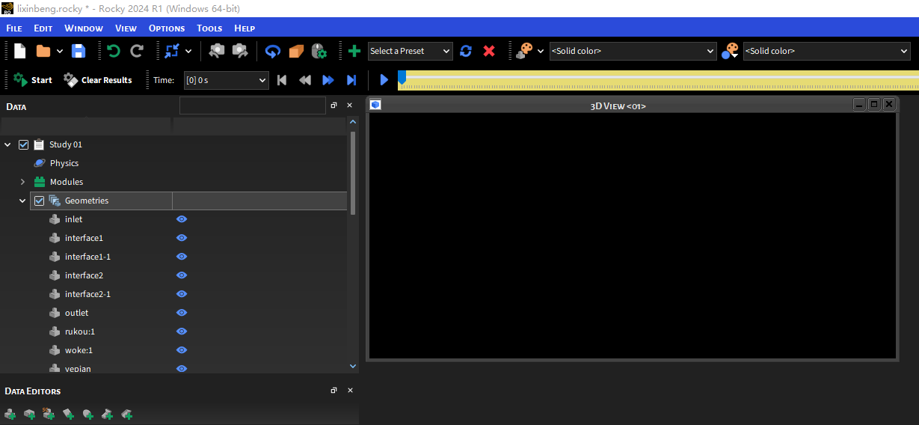The image size is (919, 425).
Task: Expand the Modules tree node
Action: 22,182
